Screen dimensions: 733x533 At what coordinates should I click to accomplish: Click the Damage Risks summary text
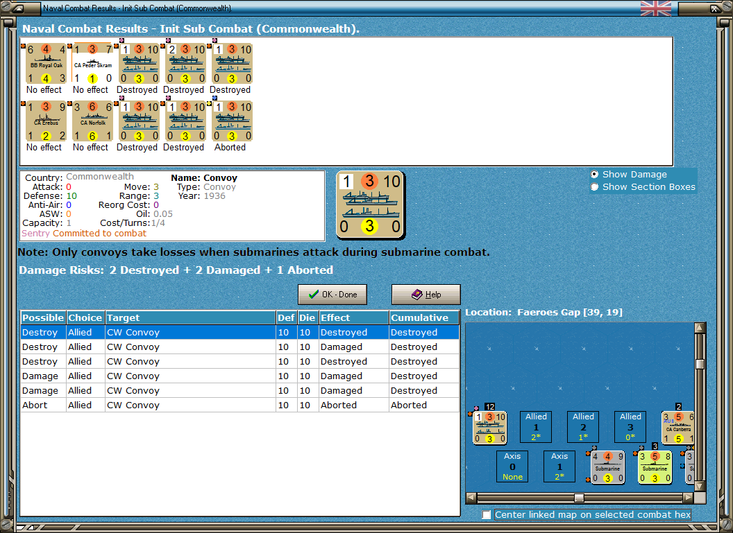[x=176, y=270]
